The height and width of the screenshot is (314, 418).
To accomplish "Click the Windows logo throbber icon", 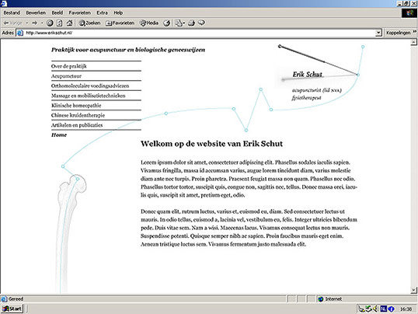I will (x=409, y=13).
